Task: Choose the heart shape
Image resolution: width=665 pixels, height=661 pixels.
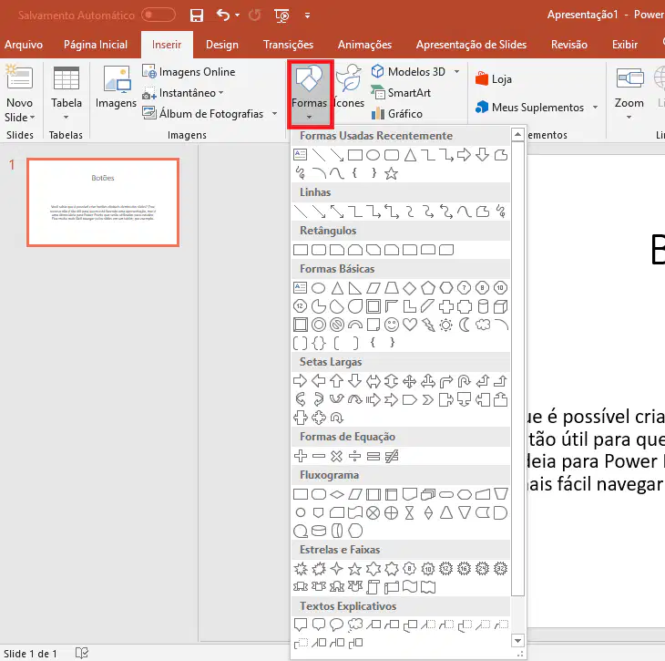Action: (410, 325)
